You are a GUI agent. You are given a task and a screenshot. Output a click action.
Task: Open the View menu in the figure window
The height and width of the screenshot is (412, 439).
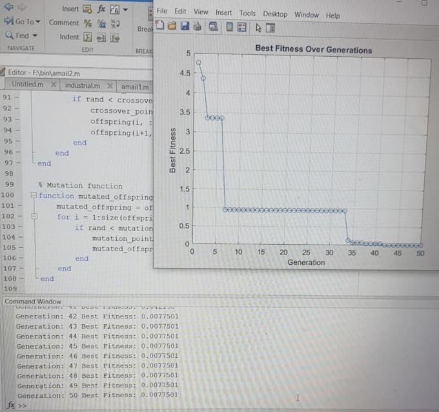click(201, 12)
